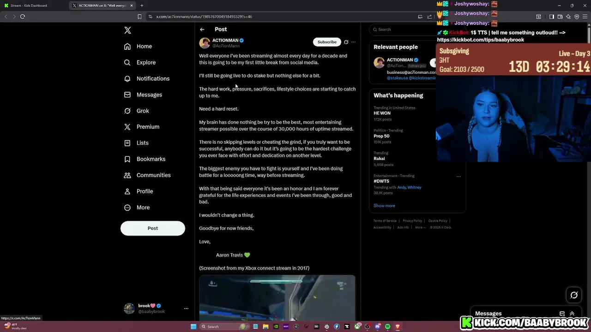Open the Xbox stream screenshot image
This screenshot has width=591, height=332.
tap(277, 297)
